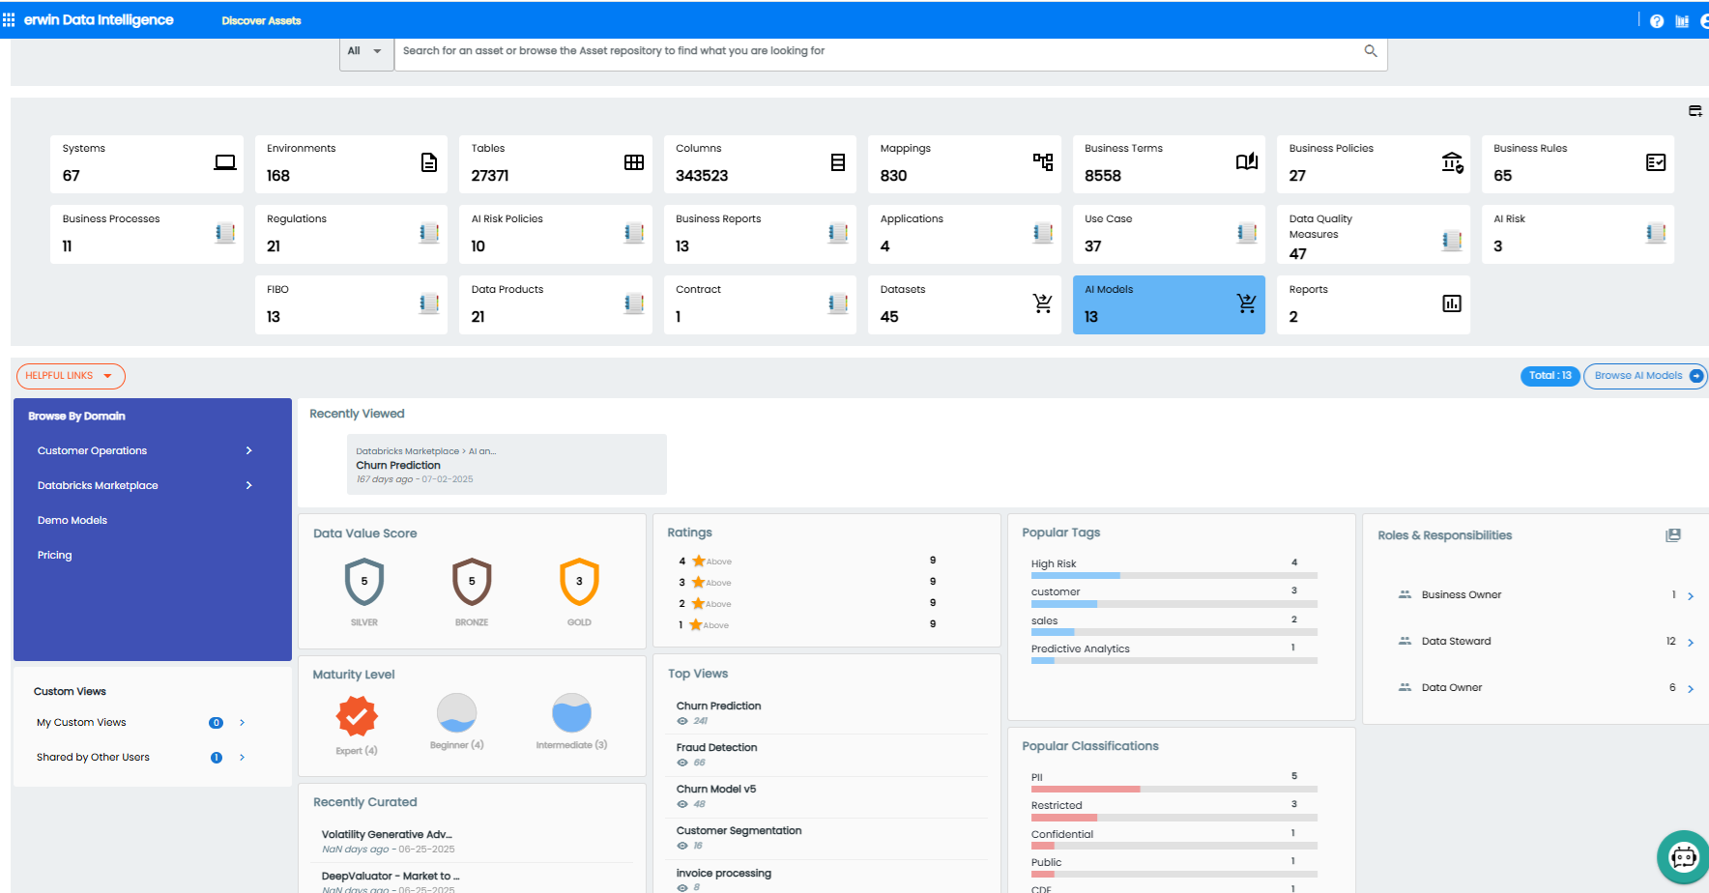Expand the Shared by Other Users chevron
Screen dimensions: 1709x893
[242, 758]
